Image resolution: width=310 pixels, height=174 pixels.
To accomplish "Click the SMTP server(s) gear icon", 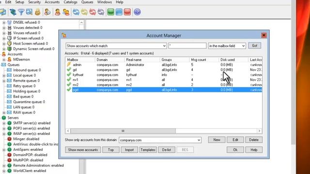I will (9, 123).
